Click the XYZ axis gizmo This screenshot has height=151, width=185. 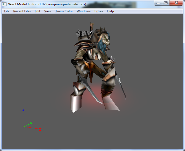click(x=32, y=119)
